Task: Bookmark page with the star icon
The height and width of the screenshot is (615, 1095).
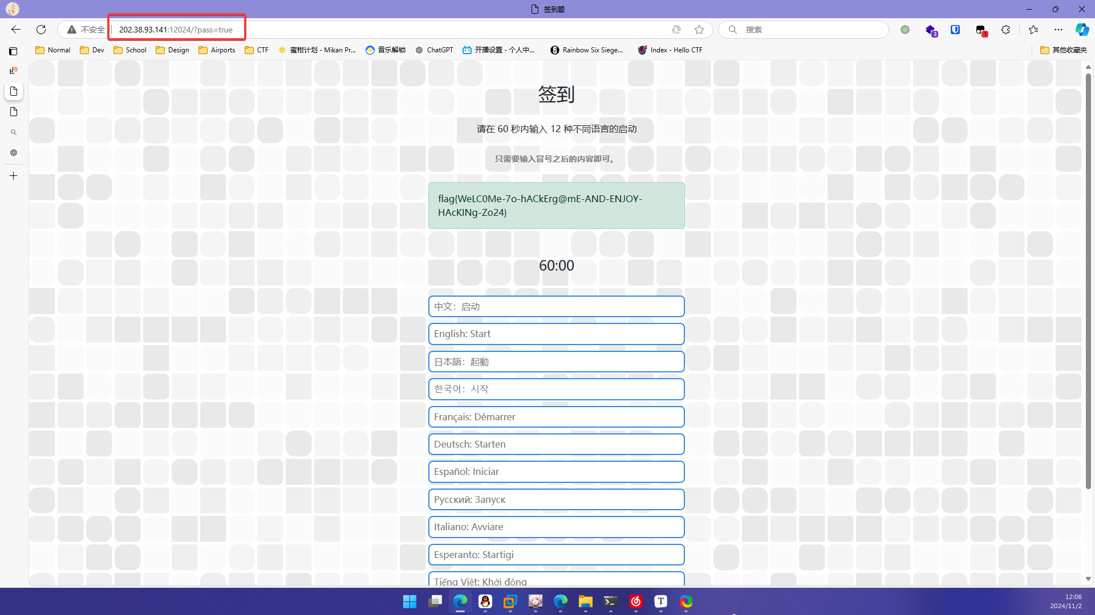Action: 699,30
